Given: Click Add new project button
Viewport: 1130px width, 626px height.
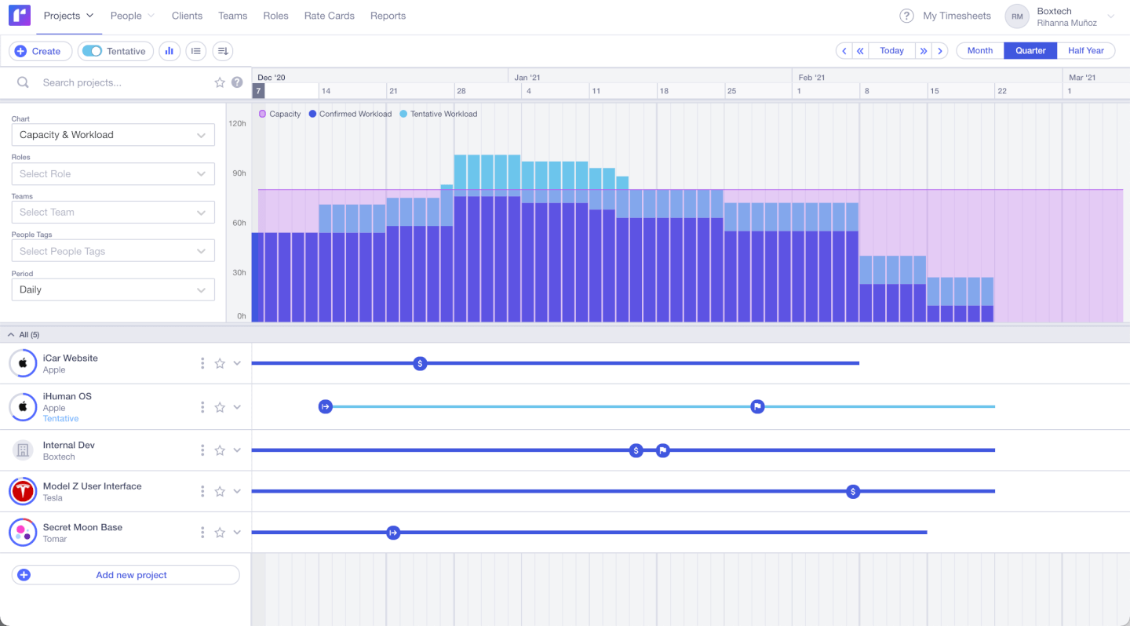Looking at the screenshot, I should tap(126, 575).
